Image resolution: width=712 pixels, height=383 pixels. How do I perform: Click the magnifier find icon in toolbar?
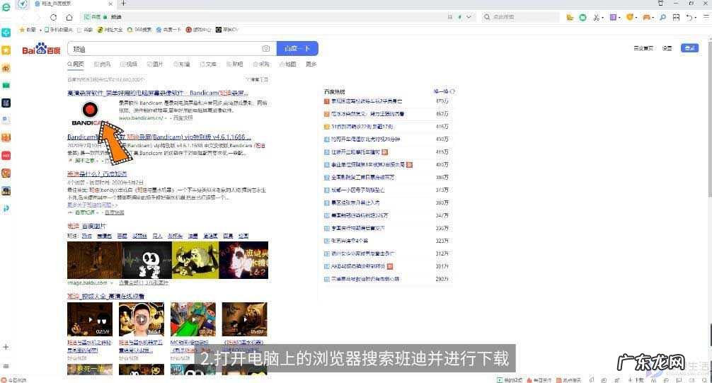663,17
